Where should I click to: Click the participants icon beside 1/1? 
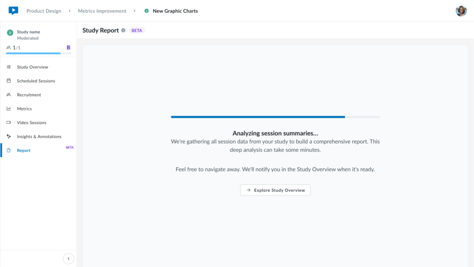(9, 48)
